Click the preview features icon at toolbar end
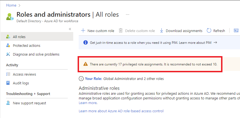 point(236,30)
